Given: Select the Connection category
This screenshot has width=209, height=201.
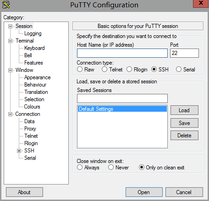Looking at the screenshot, I should (x=27, y=114).
